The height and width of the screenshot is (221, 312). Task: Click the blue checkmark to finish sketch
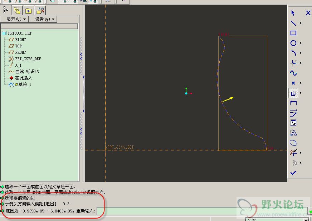click(293, 173)
